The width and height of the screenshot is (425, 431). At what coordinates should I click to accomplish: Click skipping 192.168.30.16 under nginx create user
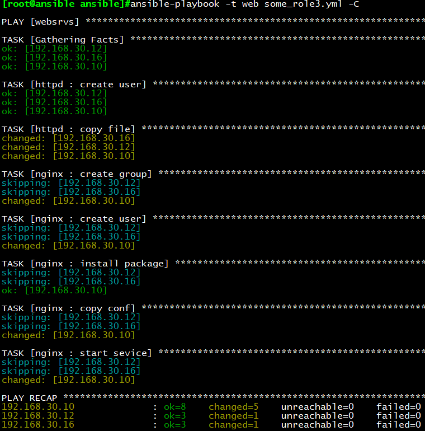coord(71,237)
